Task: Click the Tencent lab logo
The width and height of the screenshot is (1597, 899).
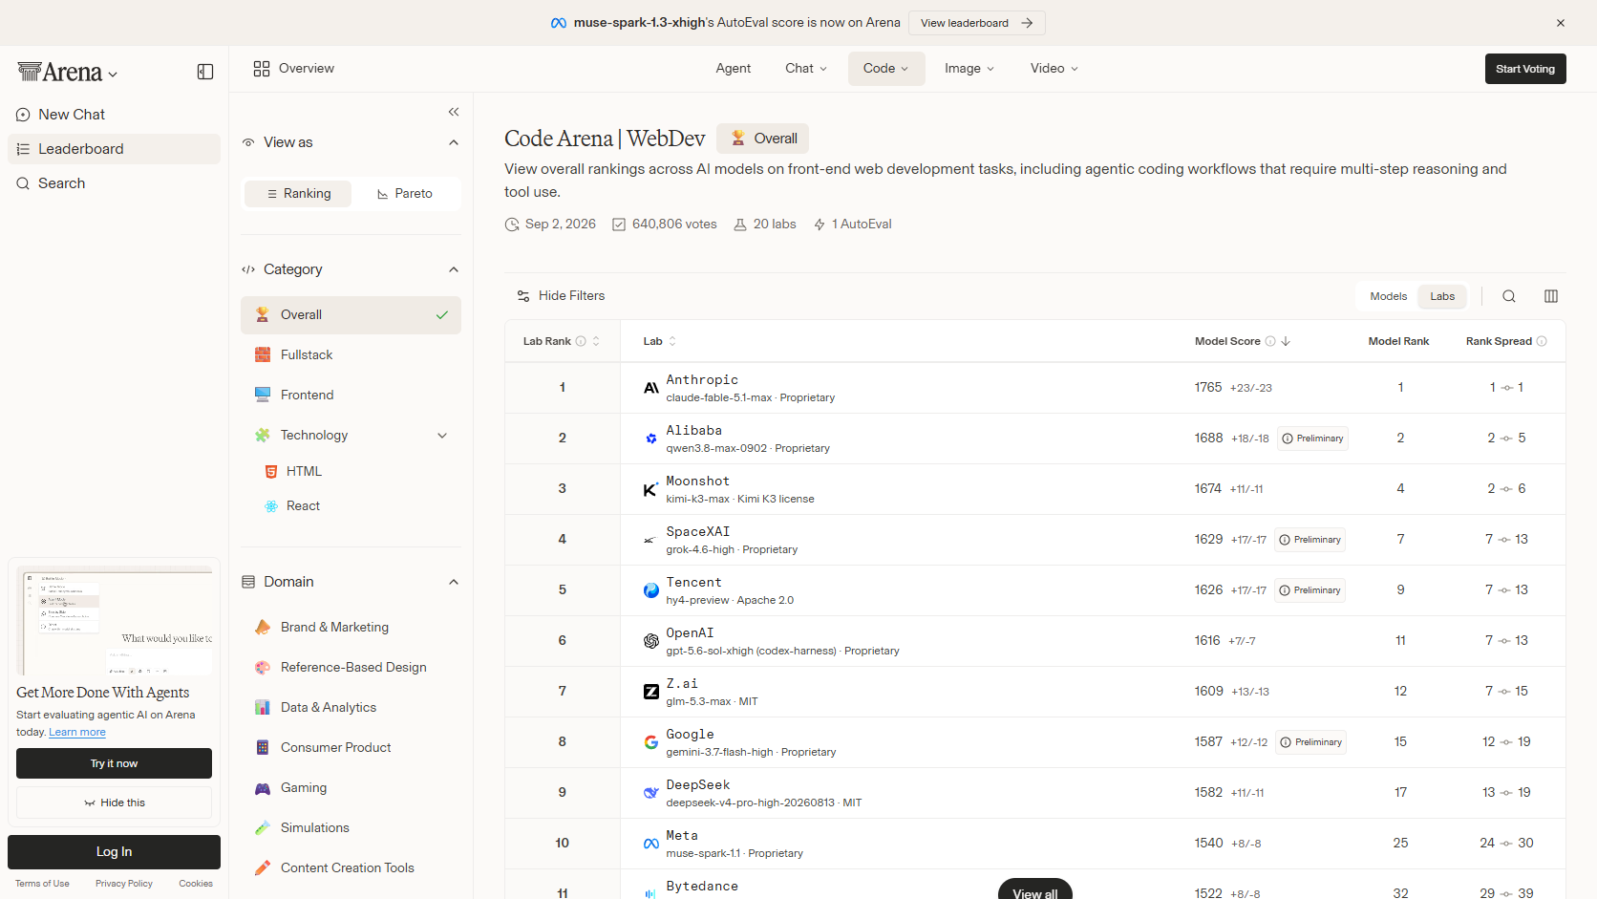Action: 651,590
